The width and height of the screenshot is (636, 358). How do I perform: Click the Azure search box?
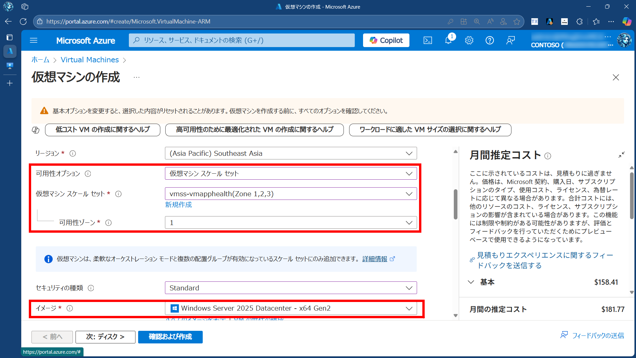click(242, 40)
